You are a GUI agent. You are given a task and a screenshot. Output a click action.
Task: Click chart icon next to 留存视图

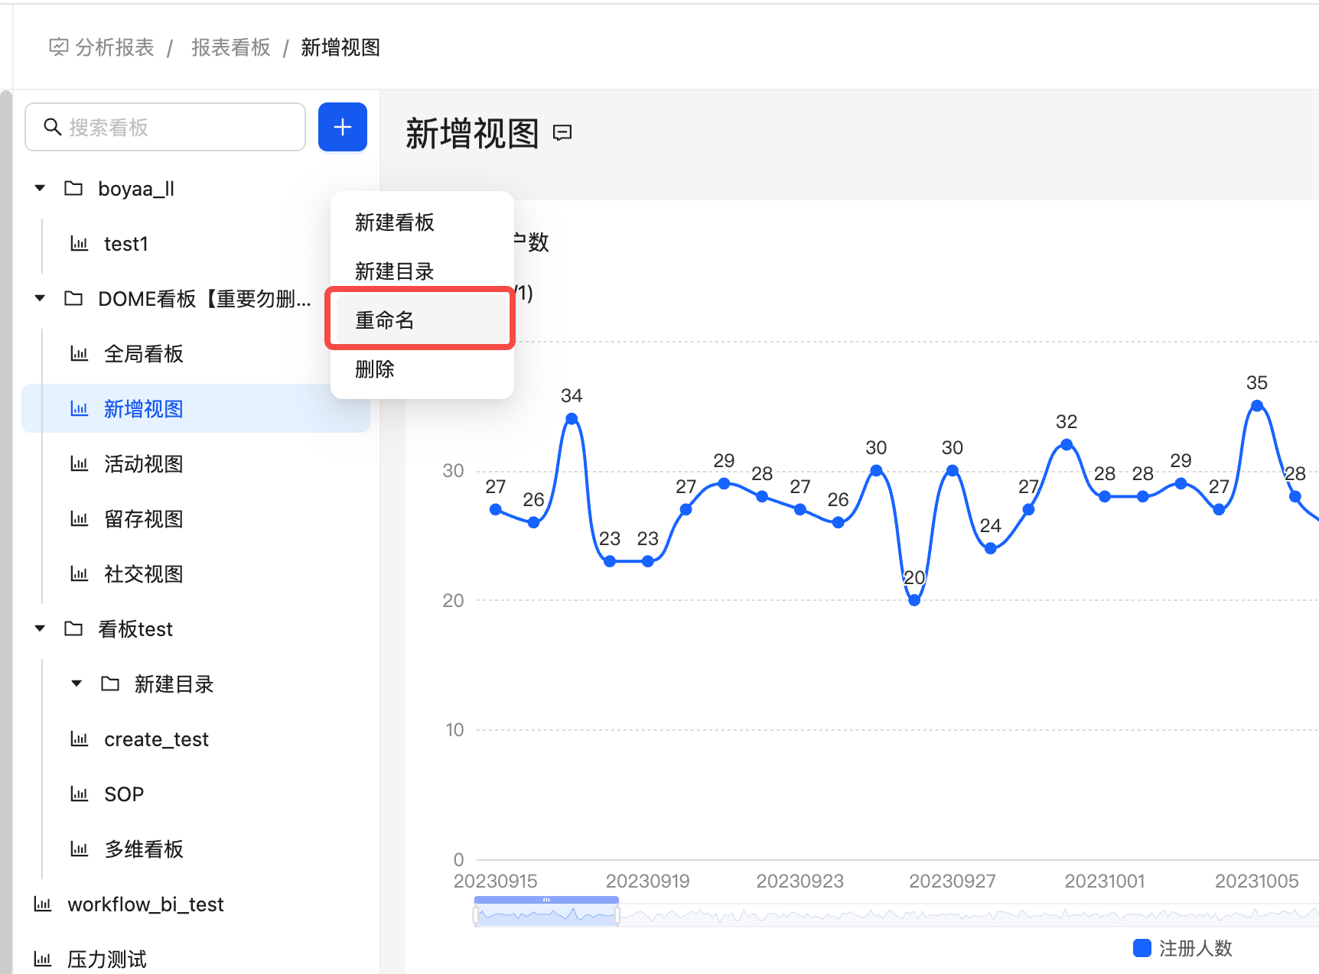[80, 518]
